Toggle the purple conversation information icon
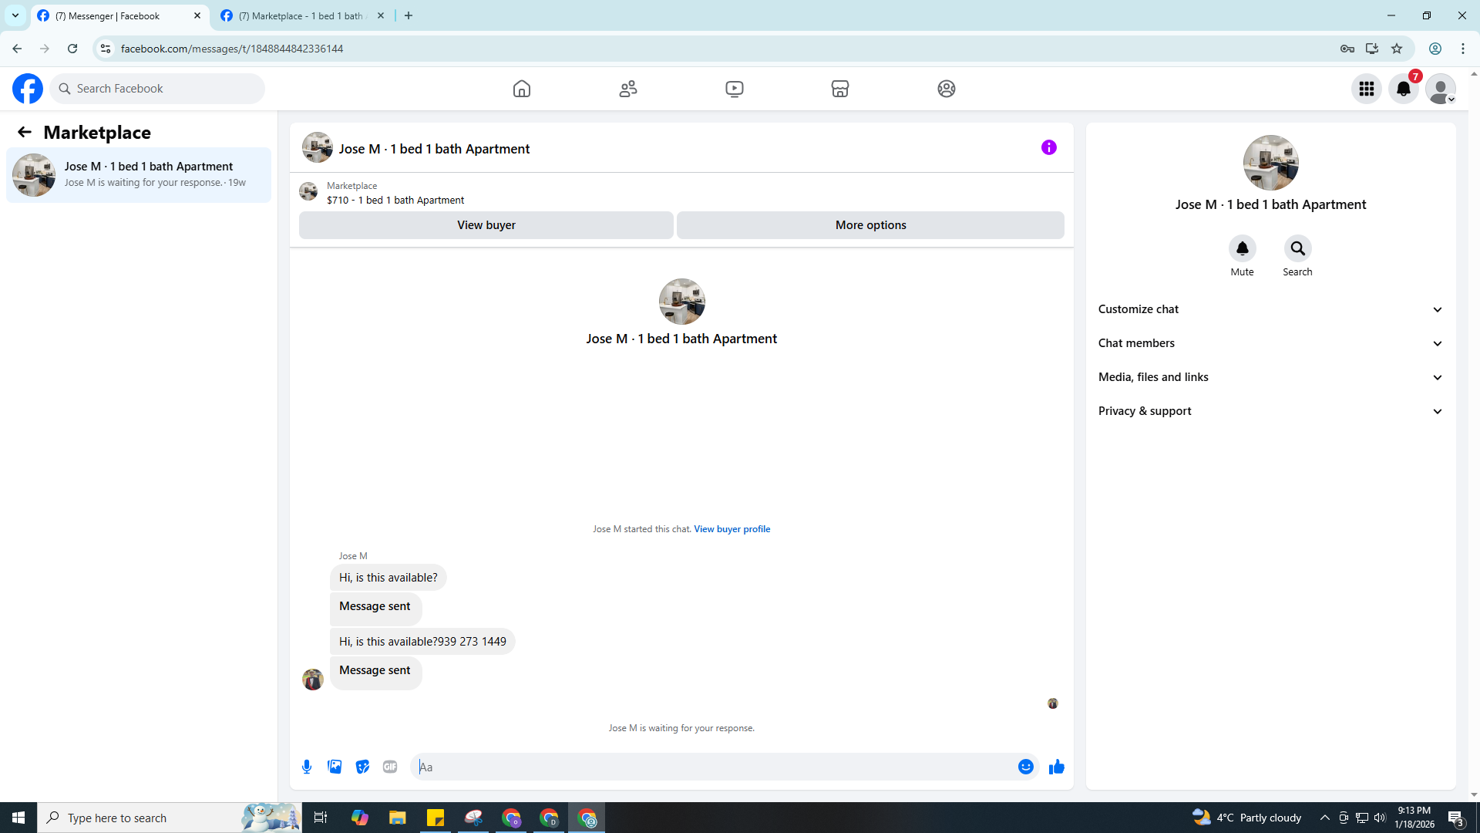 [x=1048, y=147]
